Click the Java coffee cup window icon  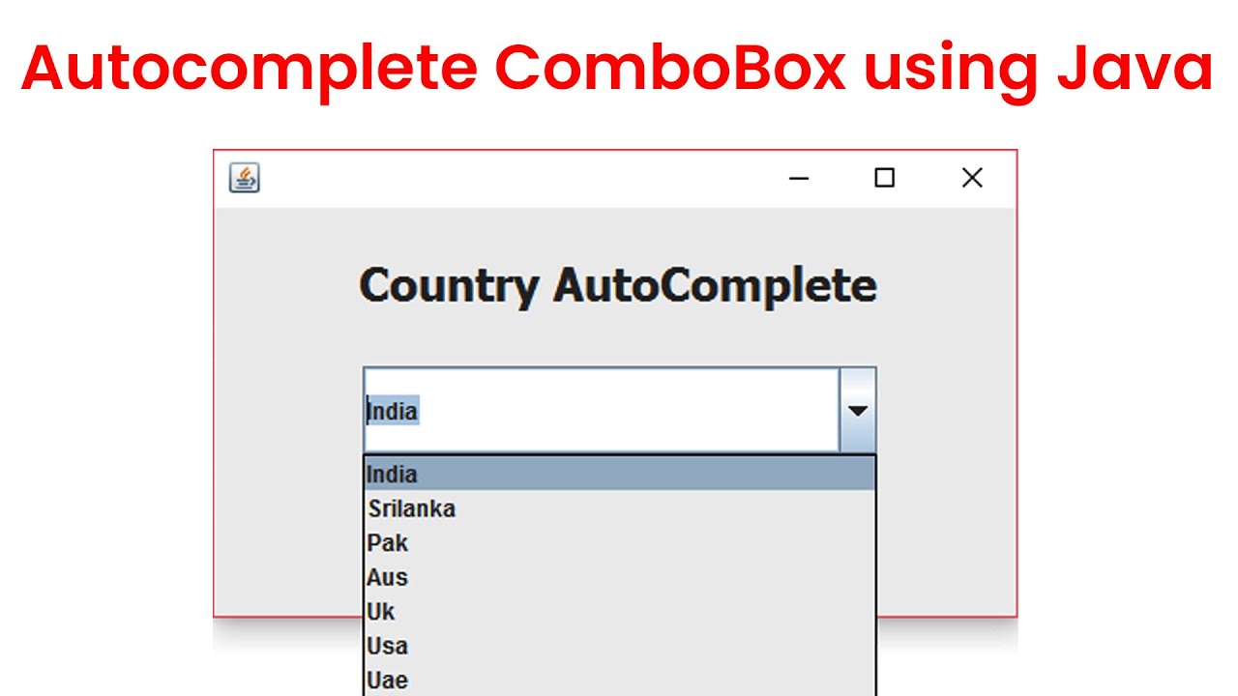coord(245,179)
